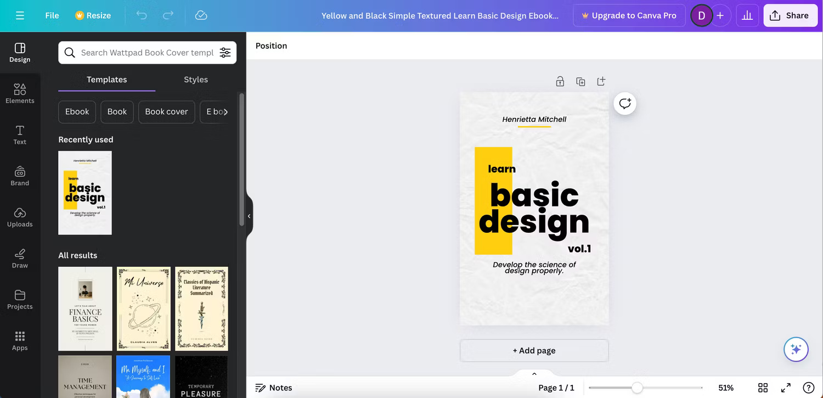Open the Uploads panel
Viewport: 823px width, 398px height.
20,216
